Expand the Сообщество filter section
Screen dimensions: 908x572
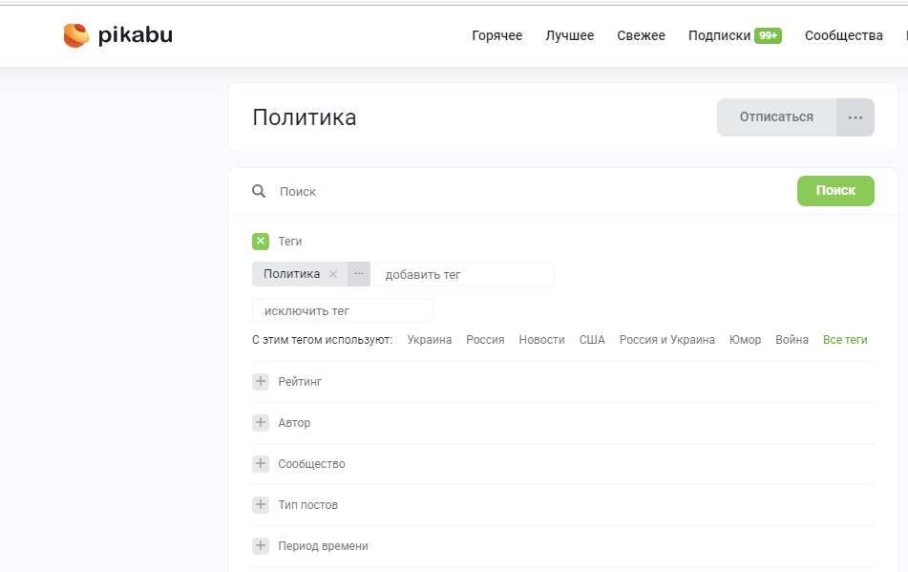pos(261,464)
